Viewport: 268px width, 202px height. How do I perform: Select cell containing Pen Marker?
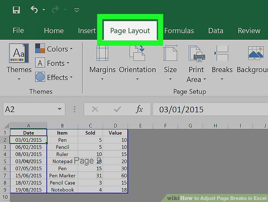click(x=62, y=176)
